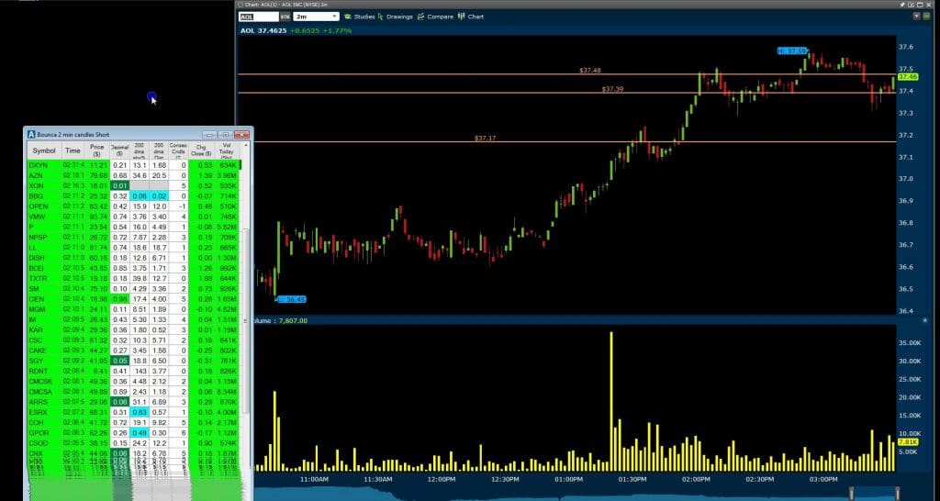Click the alert window vertical scrollbar thumb
The height and width of the screenshot is (501, 940).
(245, 320)
